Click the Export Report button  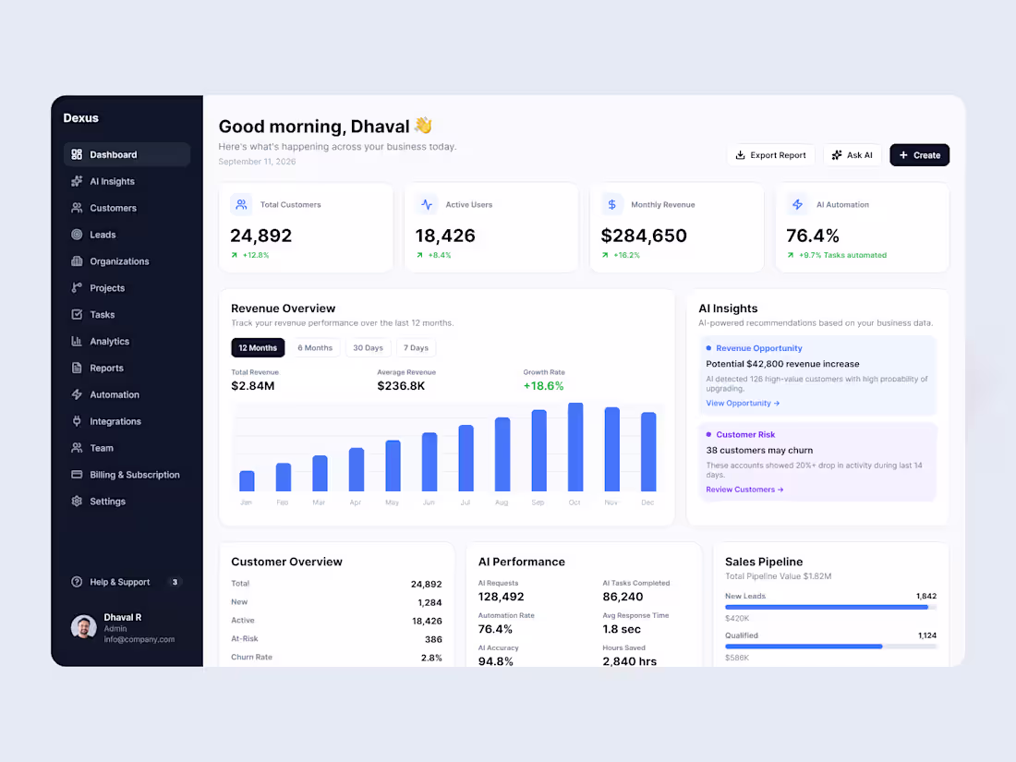pos(770,155)
